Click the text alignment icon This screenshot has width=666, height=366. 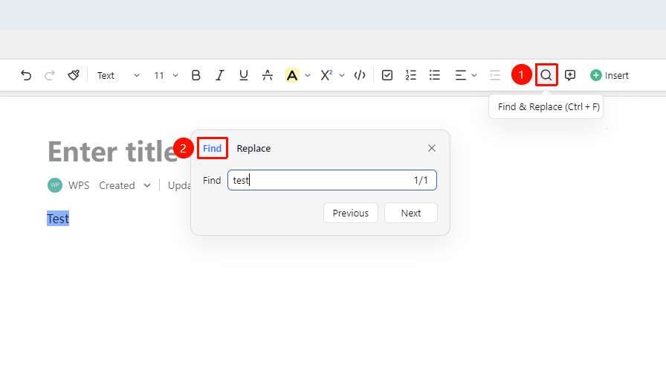click(460, 75)
